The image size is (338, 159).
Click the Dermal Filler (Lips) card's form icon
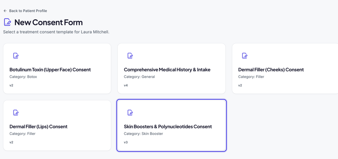point(16,113)
